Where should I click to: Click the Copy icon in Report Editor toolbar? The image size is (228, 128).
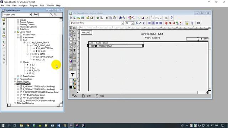pos(111,18)
